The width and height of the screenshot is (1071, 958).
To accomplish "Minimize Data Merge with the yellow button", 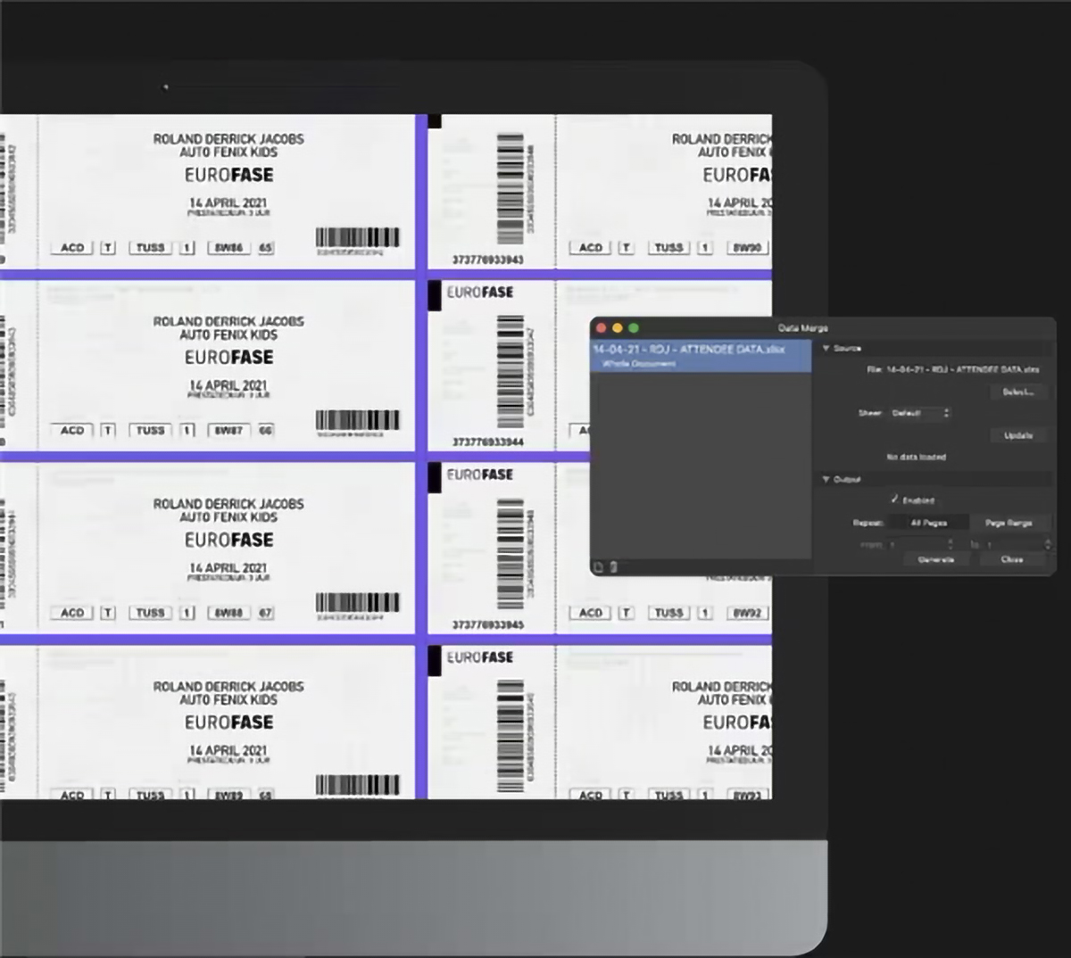I will [x=618, y=328].
